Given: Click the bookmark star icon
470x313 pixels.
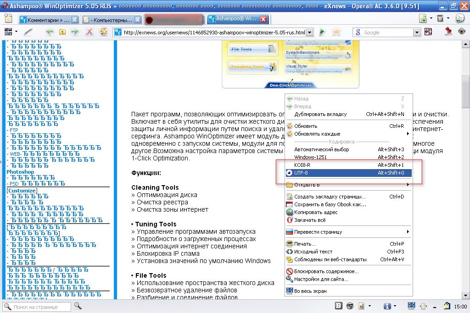Looking at the screenshot, I should pos(336,32).
